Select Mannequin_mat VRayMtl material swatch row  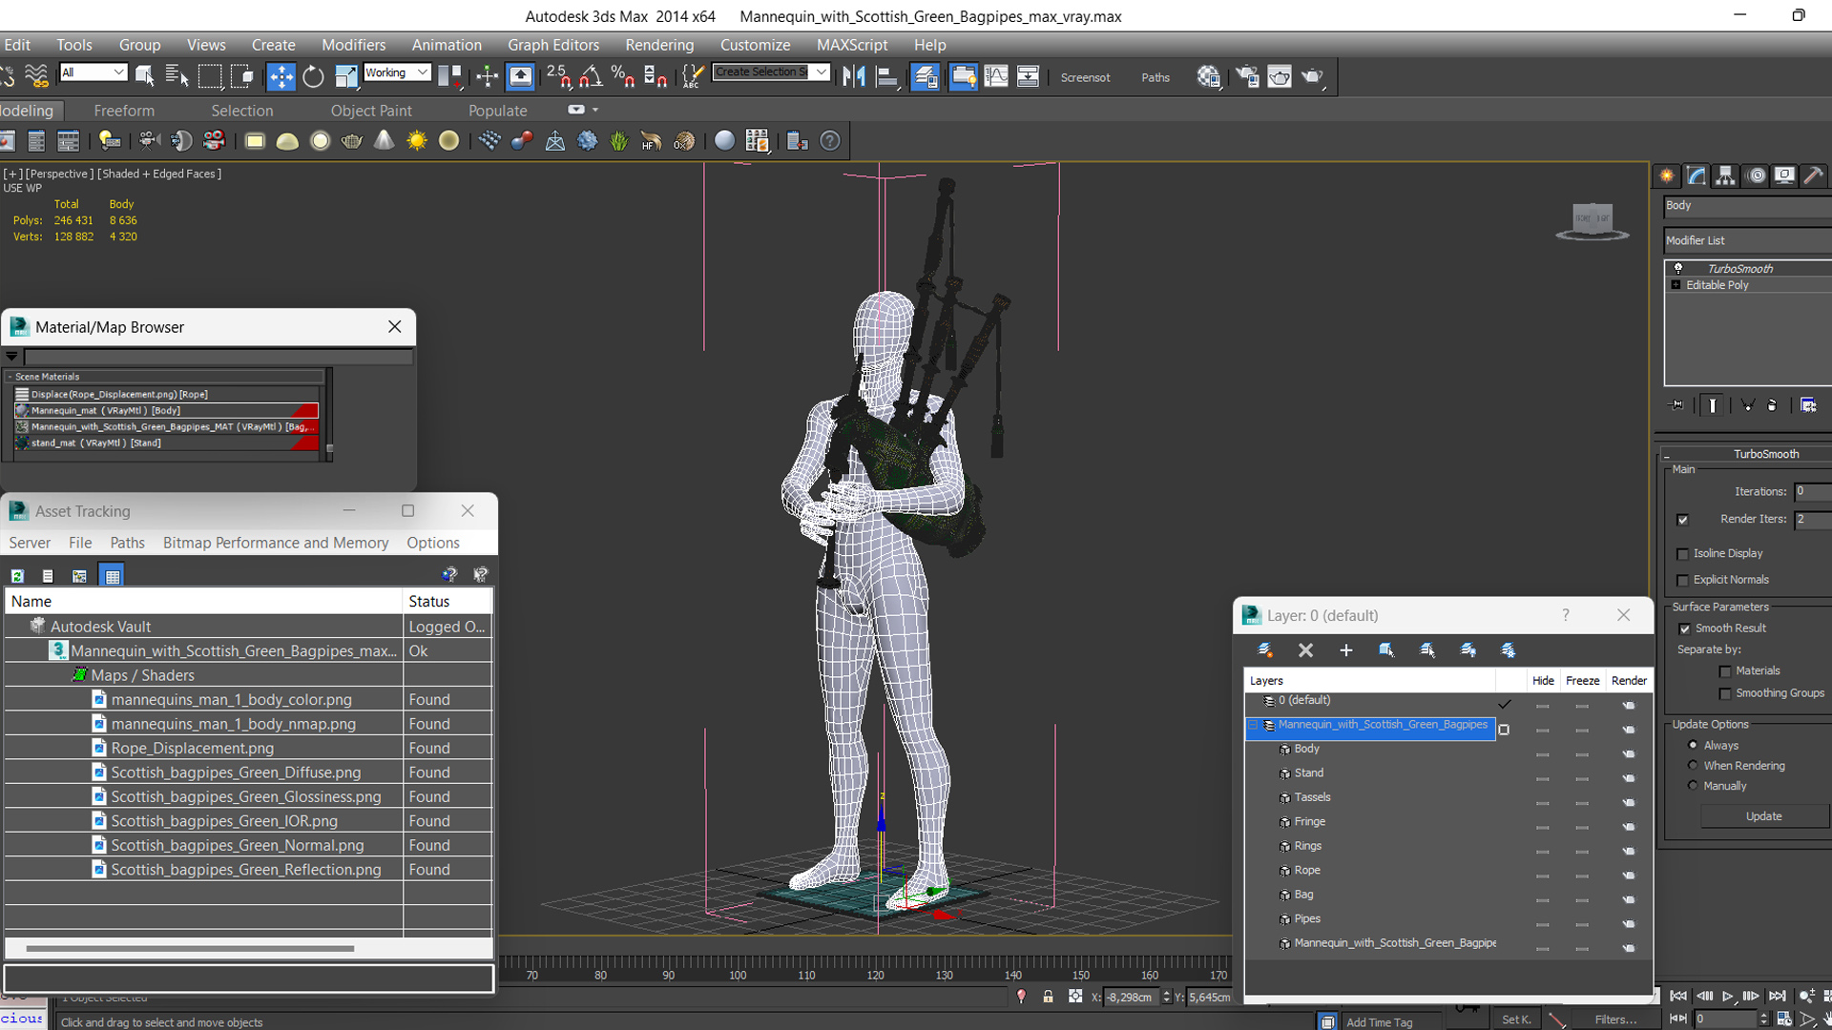coord(166,410)
